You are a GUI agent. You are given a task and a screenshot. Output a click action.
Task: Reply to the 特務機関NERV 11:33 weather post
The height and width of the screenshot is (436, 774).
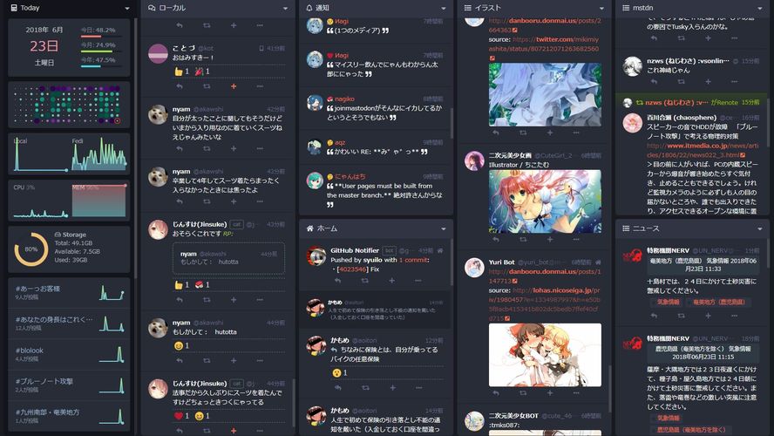pyautogui.click(x=654, y=316)
